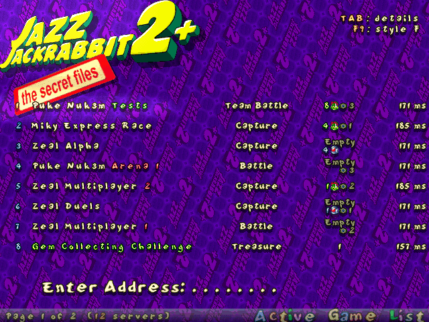This screenshot has height=322, width=429.
Task: Click 'Empty' label in Puke Nuk3m Arena 1 row
Action: pos(340,162)
